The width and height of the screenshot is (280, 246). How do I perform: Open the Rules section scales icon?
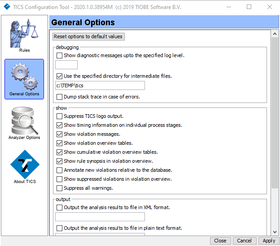click(24, 33)
